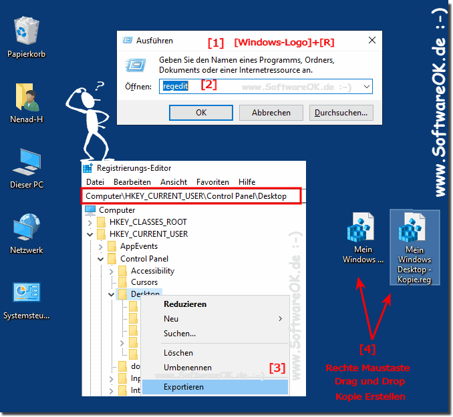Collapse the Control Panel key

pos(100,259)
